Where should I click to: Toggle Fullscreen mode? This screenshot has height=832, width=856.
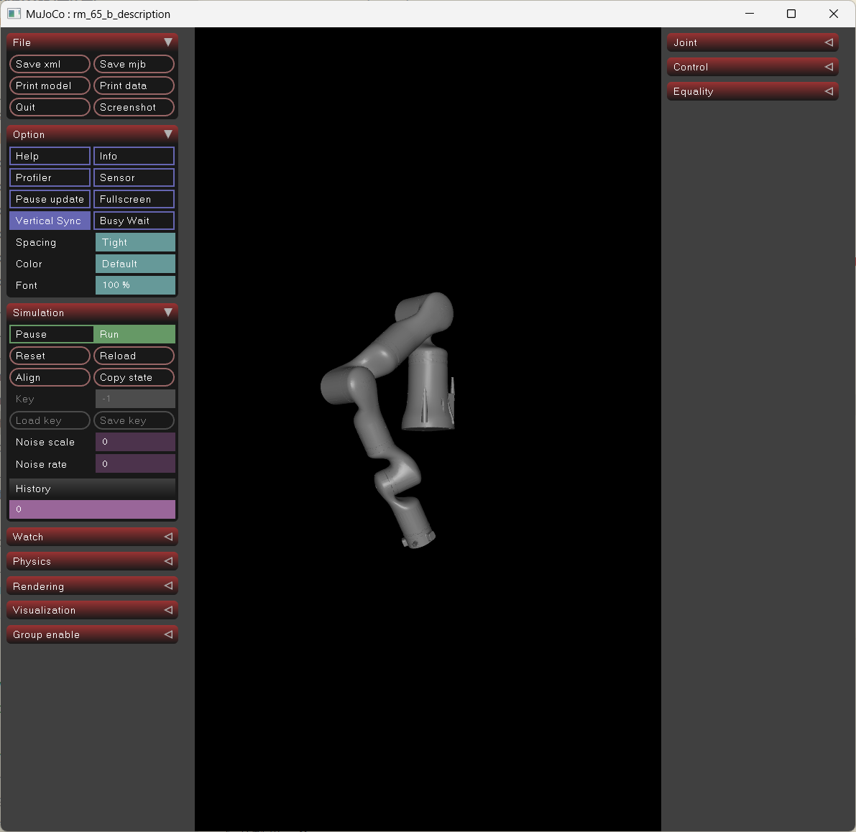tap(134, 199)
